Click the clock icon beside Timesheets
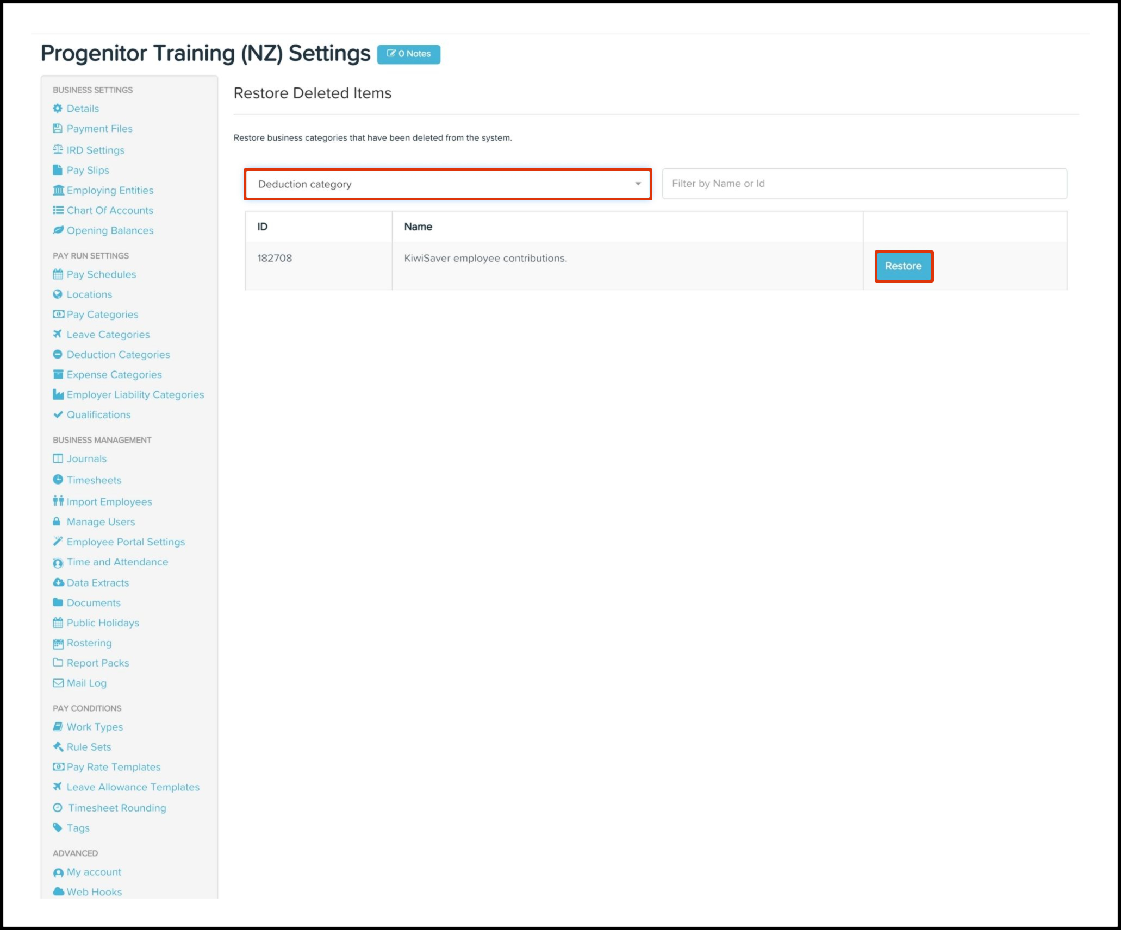The width and height of the screenshot is (1121, 930). click(58, 480)
